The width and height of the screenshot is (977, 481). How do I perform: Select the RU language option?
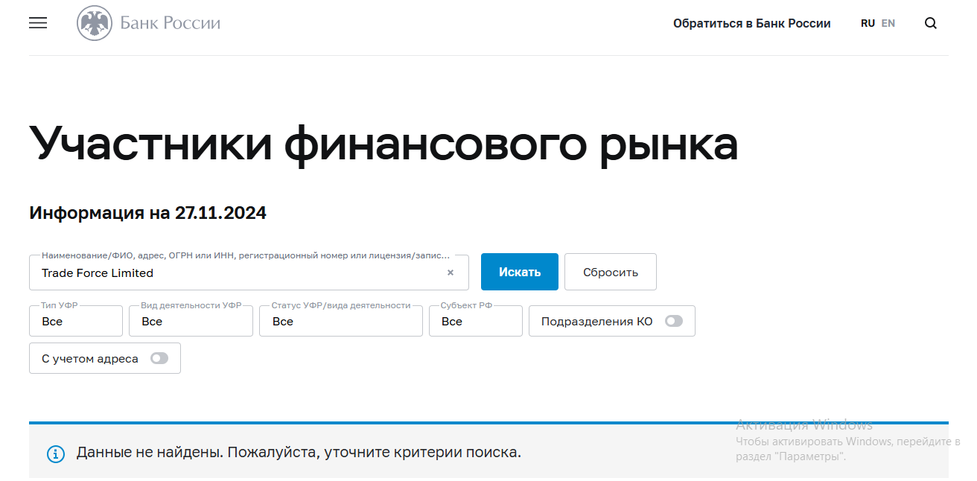tap(868, 23)
